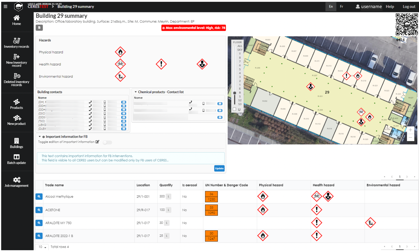View details of ARALDITE MY 750
Screen dimensions: 419x252
click(39, 223)
